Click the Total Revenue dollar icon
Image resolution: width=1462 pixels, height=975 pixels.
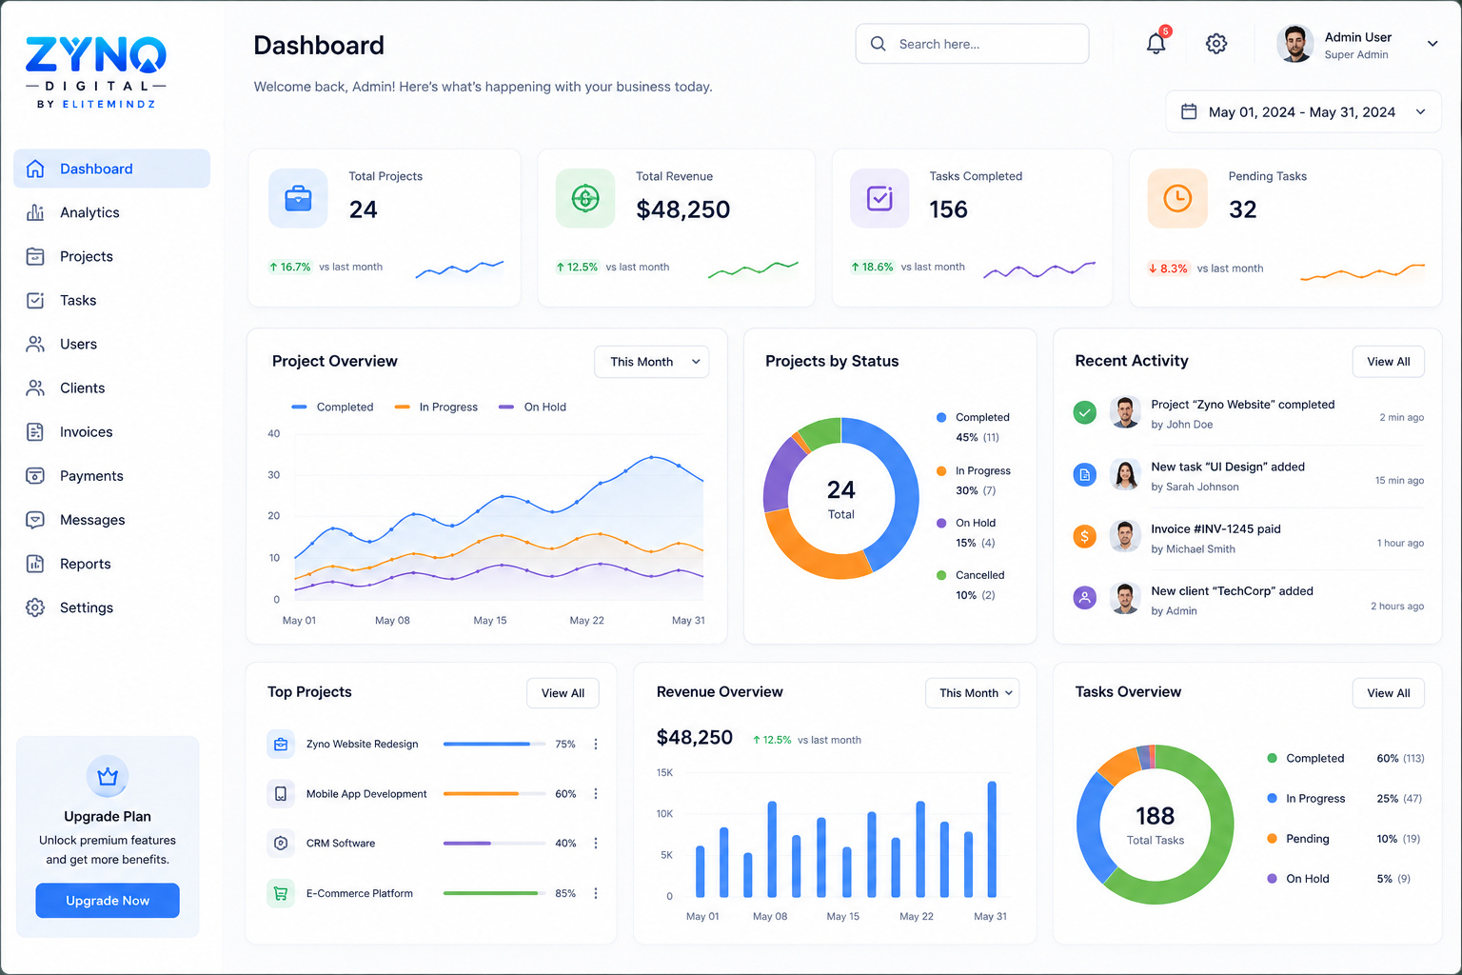585,198
